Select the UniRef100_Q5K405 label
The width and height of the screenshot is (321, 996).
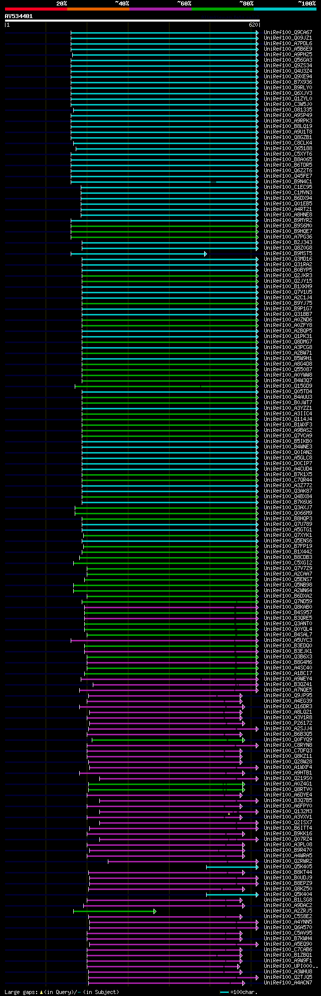point(288,867)
